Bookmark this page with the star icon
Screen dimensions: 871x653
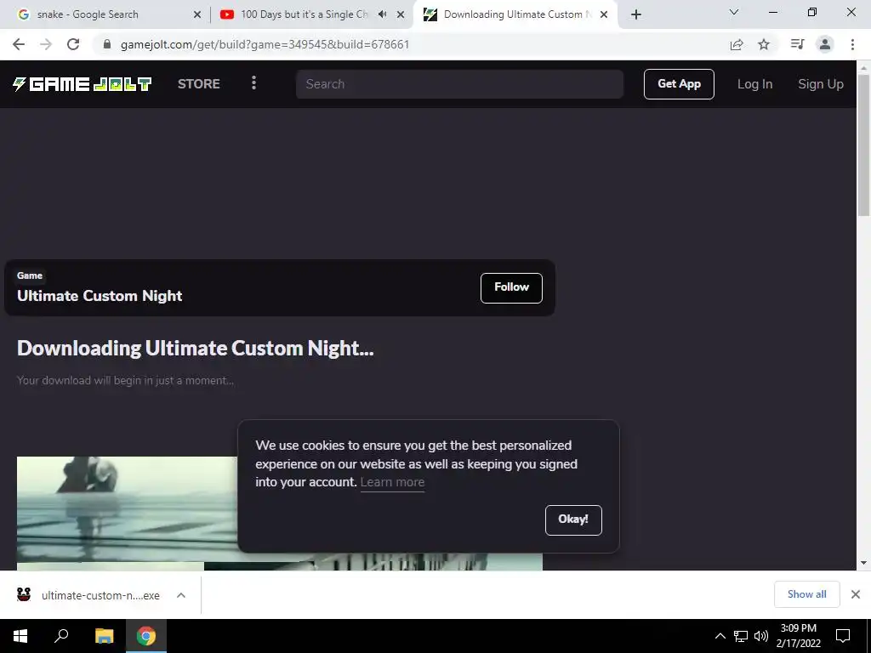click(x=764, y=44)
